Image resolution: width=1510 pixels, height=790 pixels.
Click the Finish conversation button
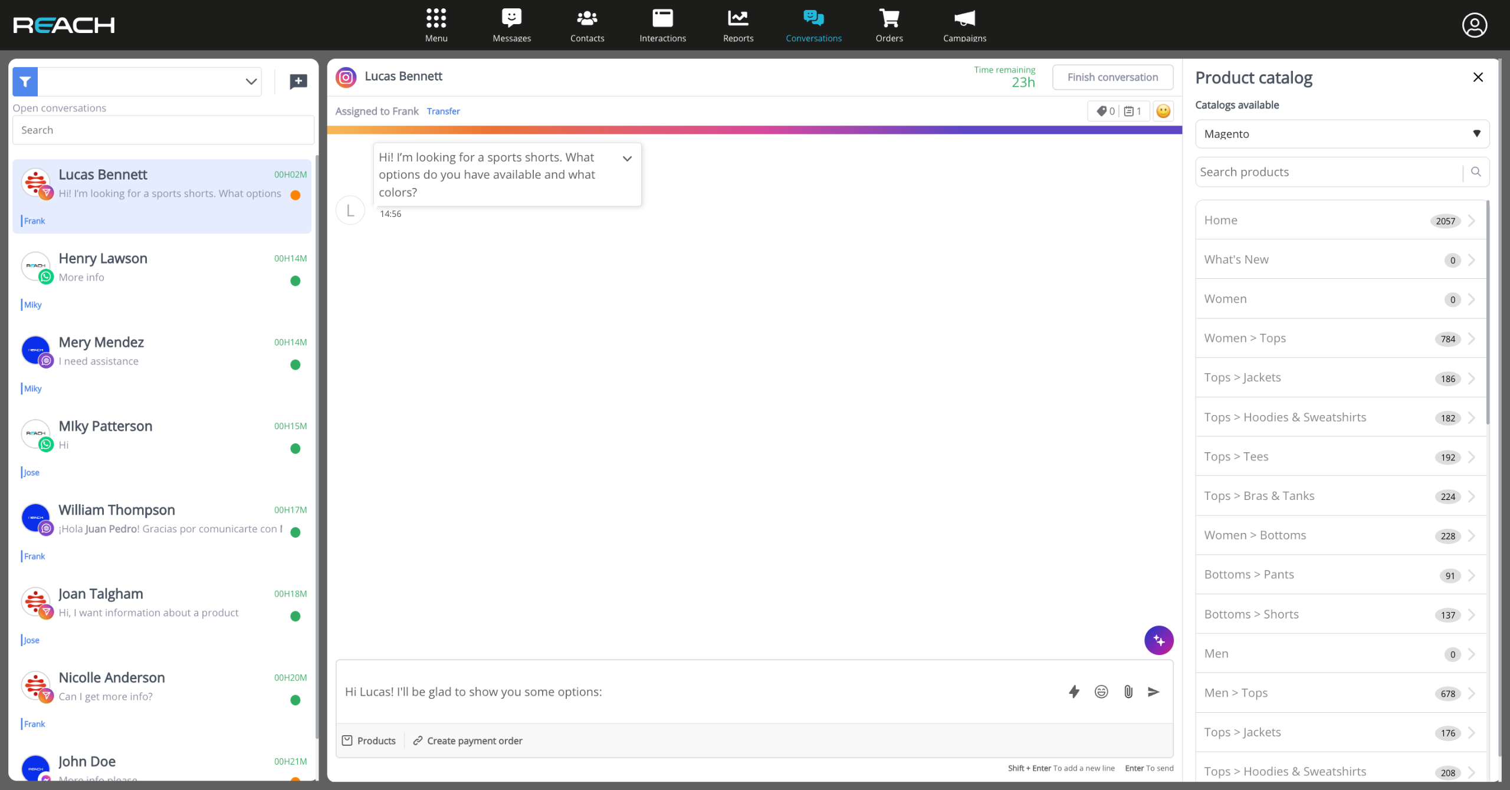1112,77
